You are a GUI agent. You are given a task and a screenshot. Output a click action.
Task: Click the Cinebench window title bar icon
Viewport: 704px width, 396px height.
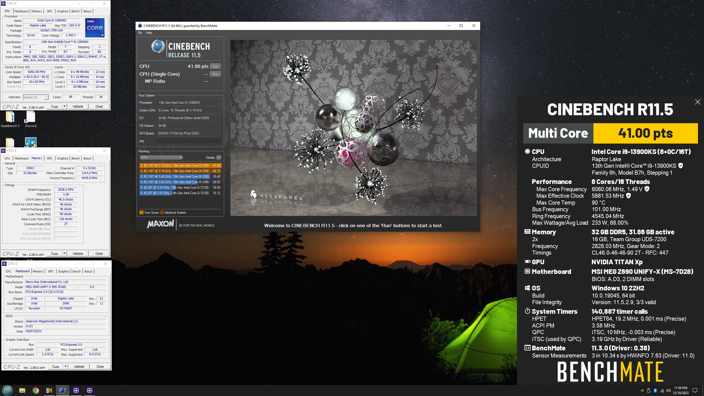tap(140, 26)
